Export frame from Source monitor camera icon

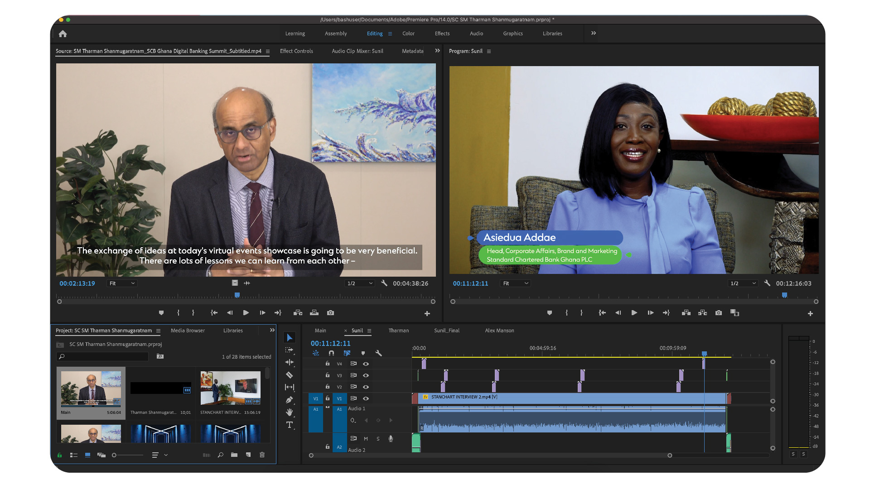click(x=331, y=313)
